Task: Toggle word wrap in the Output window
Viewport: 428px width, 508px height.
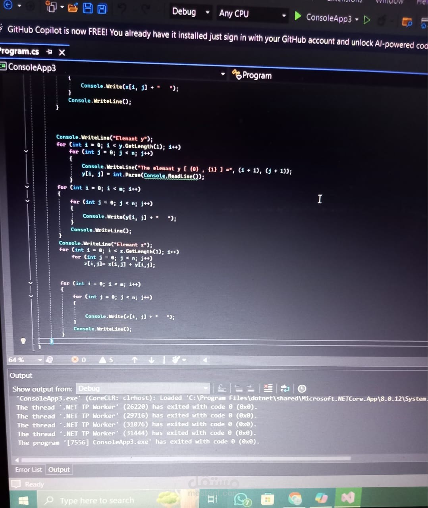Action: (x=285, y=389)
